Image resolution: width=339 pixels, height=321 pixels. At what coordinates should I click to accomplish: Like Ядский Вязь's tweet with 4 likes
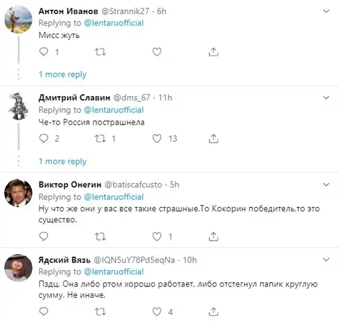pyautogui.click(x=157, y=311)
